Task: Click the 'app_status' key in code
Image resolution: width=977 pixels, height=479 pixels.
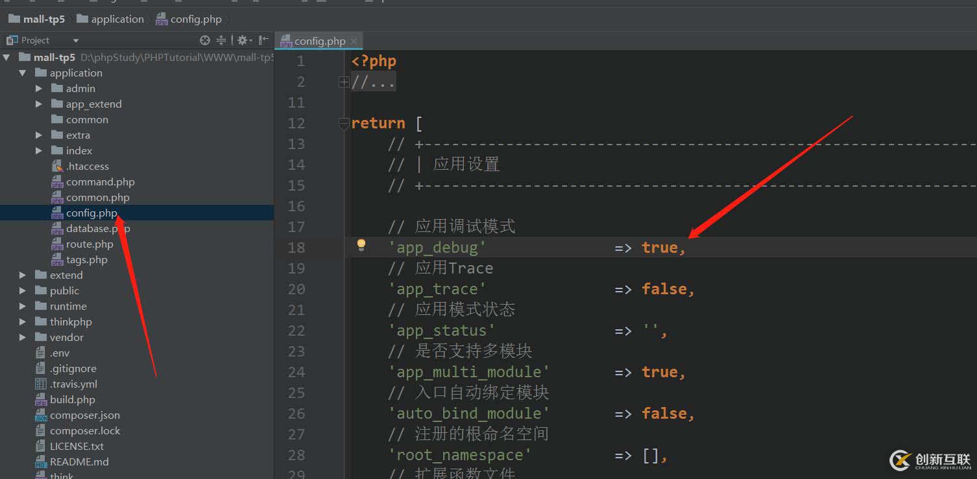Action: pos(442,331)
